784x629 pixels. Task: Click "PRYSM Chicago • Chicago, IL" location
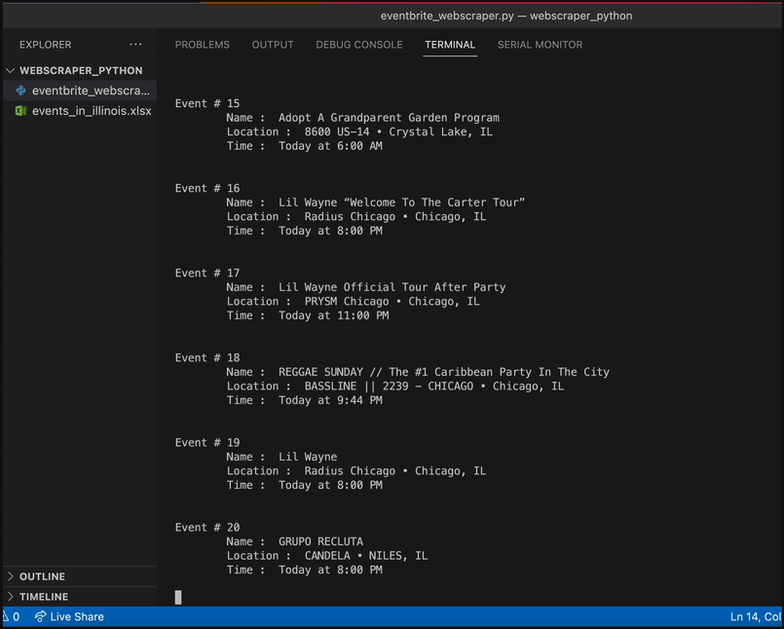(392, 301)
